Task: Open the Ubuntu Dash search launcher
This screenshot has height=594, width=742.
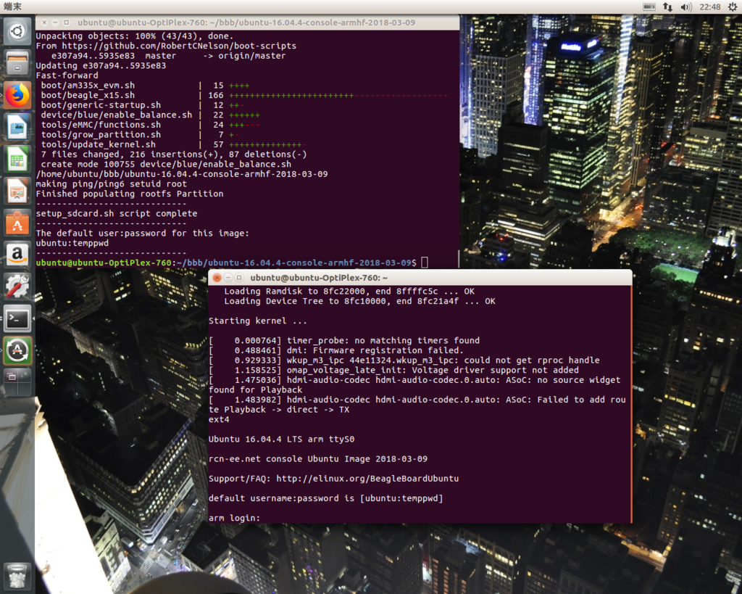Action: coord(17,32)
